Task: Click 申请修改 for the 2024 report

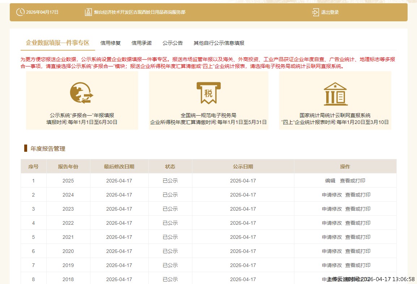Action: coord(332,195)
